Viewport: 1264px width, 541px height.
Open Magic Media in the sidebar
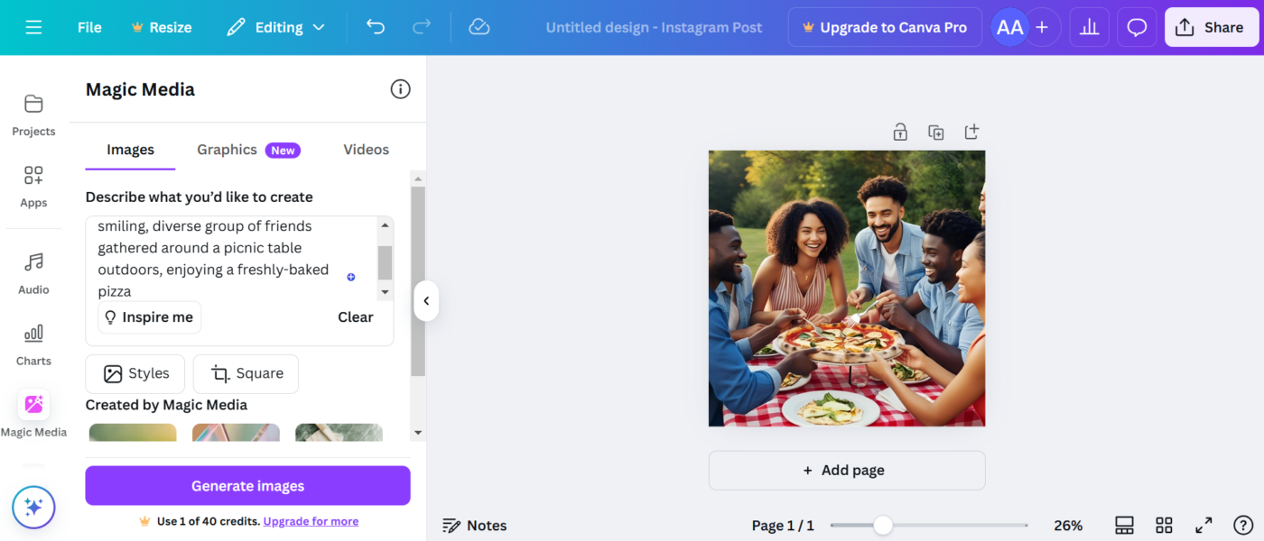(x=33, y=414)
